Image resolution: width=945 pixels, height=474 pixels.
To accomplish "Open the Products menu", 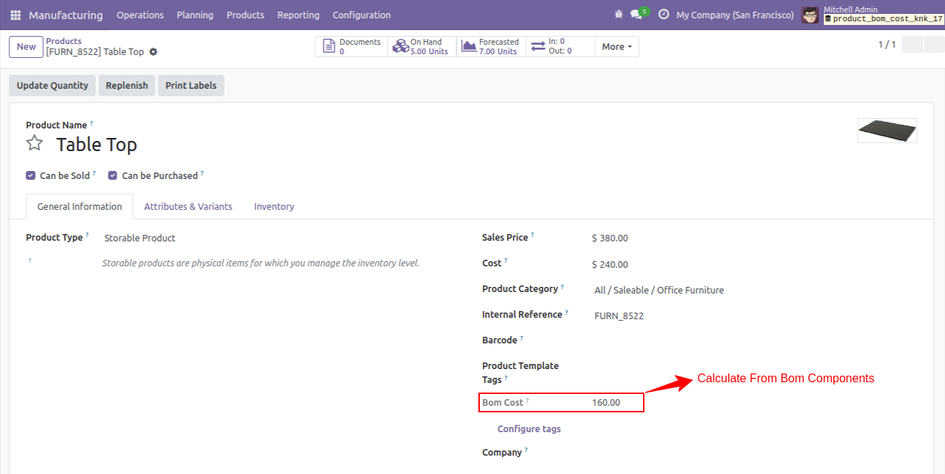I will point(245,15).
